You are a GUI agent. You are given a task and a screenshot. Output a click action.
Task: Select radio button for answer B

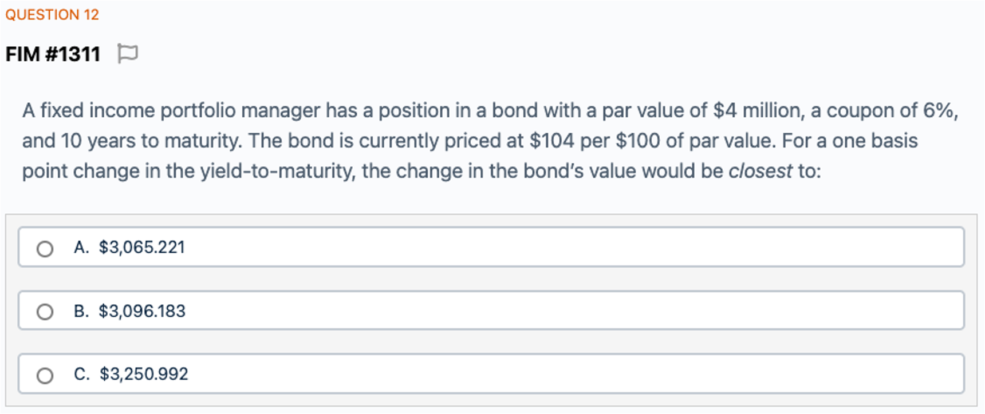45,312
